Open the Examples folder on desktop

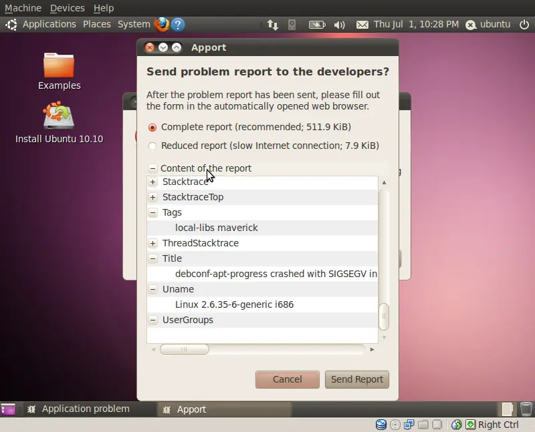point(59,71)
